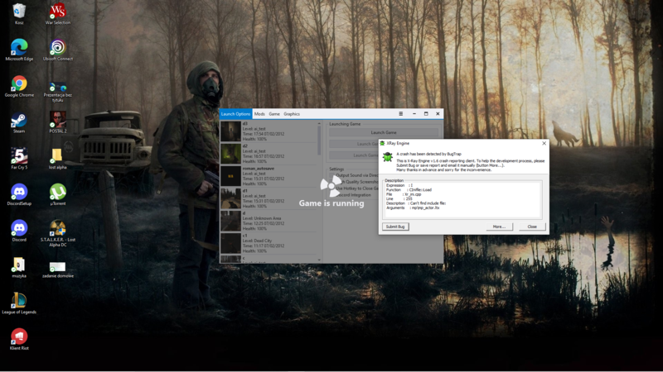
Task: Open the zadanie domowe desktop icon
Action: 58,270
